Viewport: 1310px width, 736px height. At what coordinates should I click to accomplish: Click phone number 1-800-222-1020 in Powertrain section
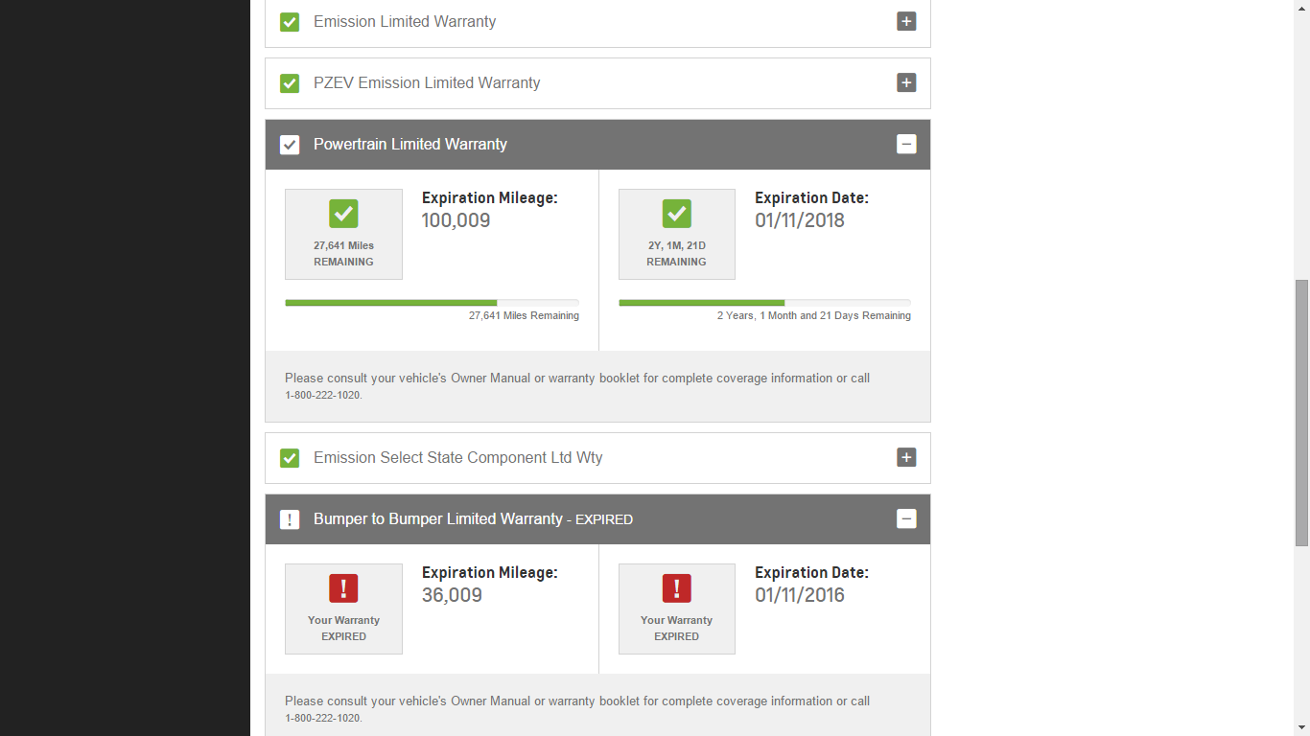[322, 395]
